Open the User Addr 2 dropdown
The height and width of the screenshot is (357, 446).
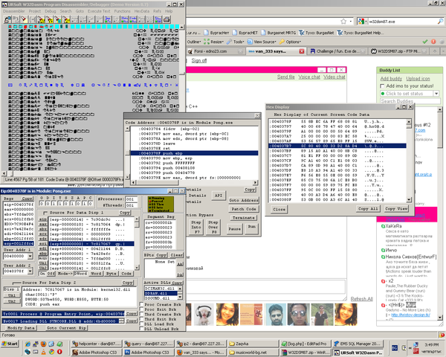point(30,271)
